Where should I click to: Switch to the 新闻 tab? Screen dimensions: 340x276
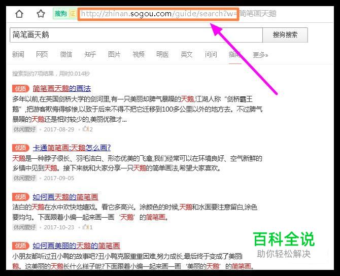tap(18, 54)
